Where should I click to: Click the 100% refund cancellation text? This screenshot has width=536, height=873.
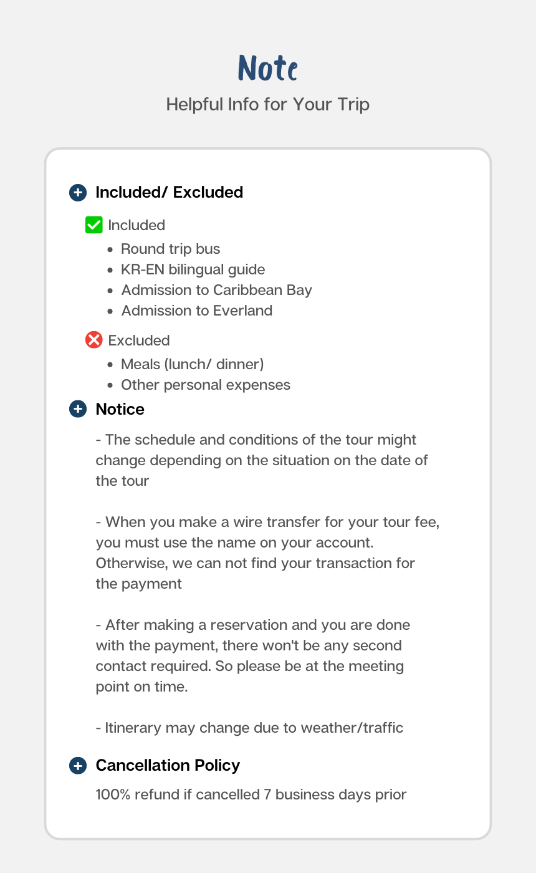click(251, 795)
